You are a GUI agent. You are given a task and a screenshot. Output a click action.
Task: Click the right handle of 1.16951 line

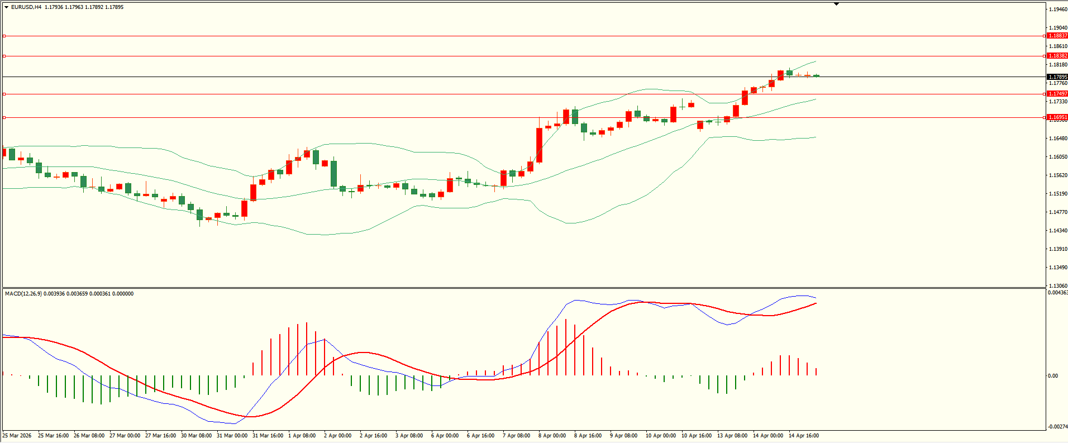point(1044,117)
